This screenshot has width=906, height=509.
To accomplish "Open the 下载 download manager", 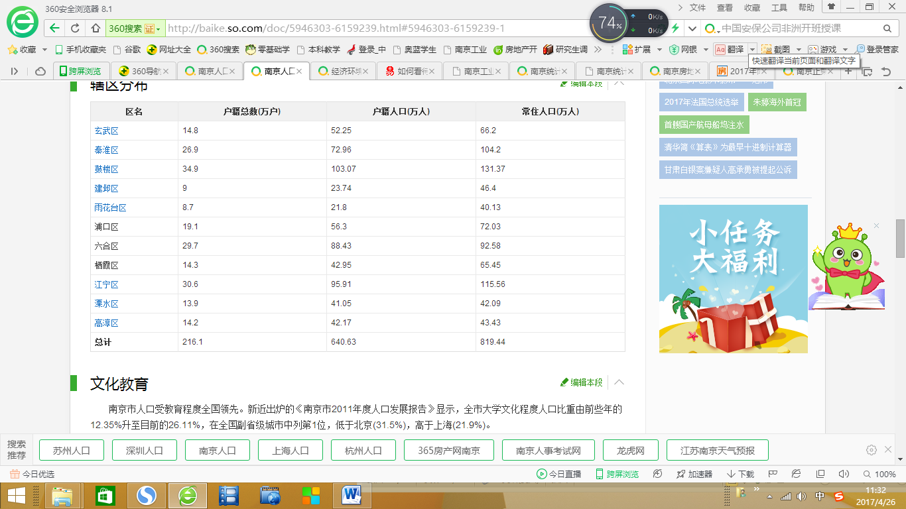I will (740, 474).
